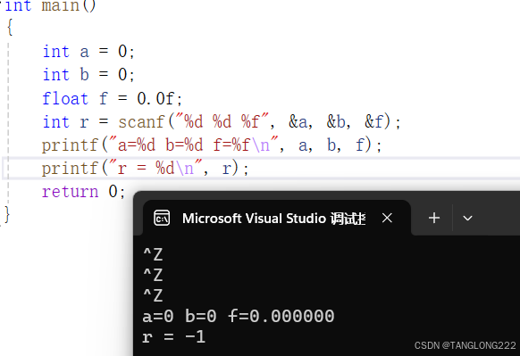Click the 'float f = 0.0f;' line
The width and height of the screenshot is (520, 356).
(x=112, y=98)
